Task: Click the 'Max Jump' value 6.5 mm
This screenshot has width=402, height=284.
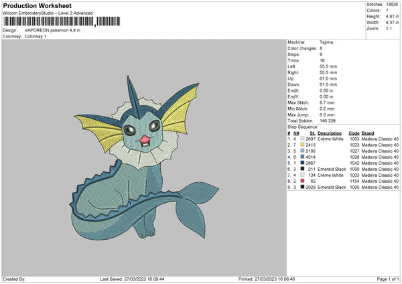Action: [x=327, y=115]
